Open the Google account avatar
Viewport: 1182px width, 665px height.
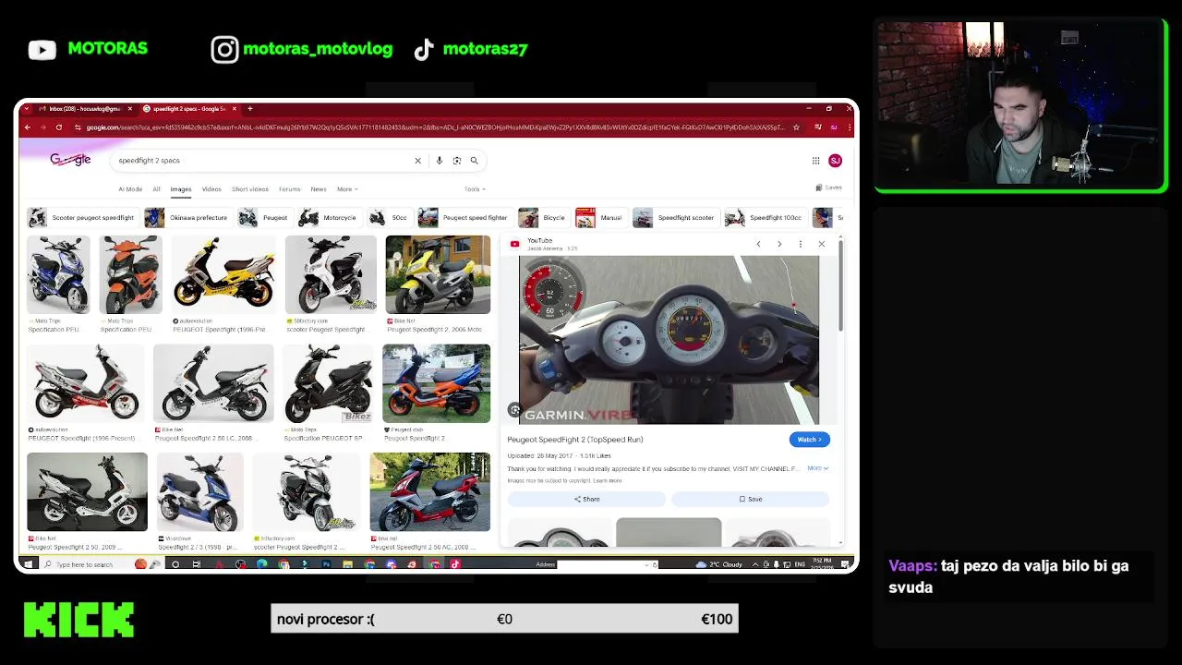pos(835,161)
